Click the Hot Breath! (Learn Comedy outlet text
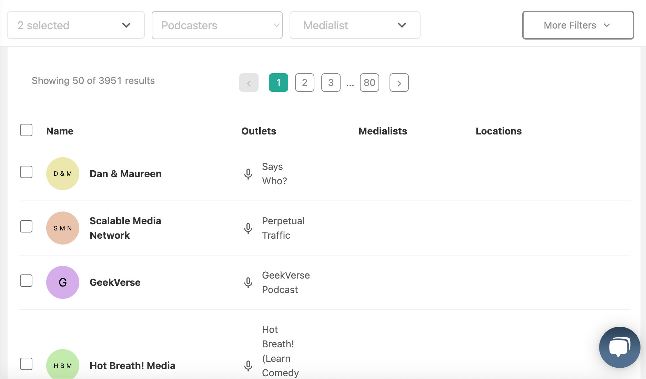646x379 pixels. pos(280,351)
